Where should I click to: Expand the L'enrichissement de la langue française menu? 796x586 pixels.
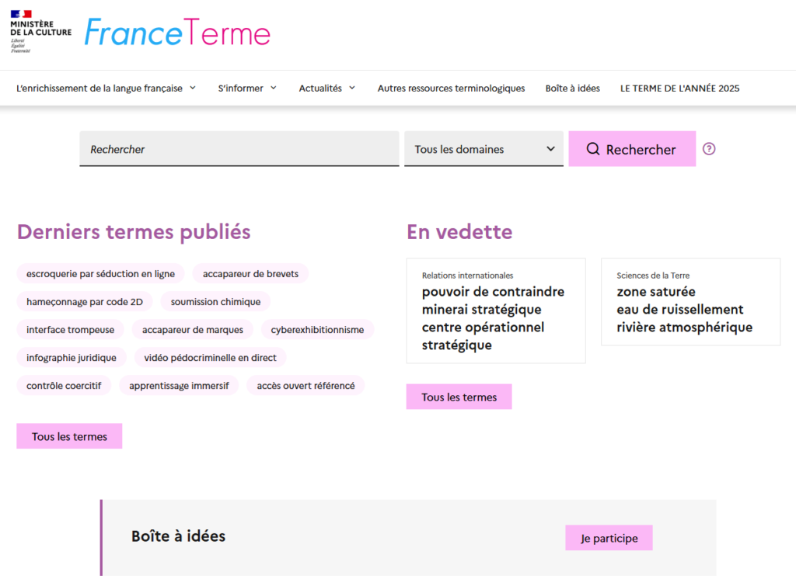[x=102, y=88]
